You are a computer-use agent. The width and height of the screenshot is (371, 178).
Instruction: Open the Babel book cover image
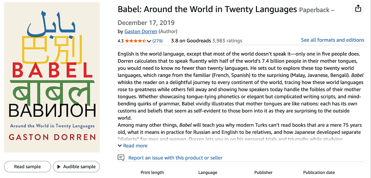click(52, 77)
